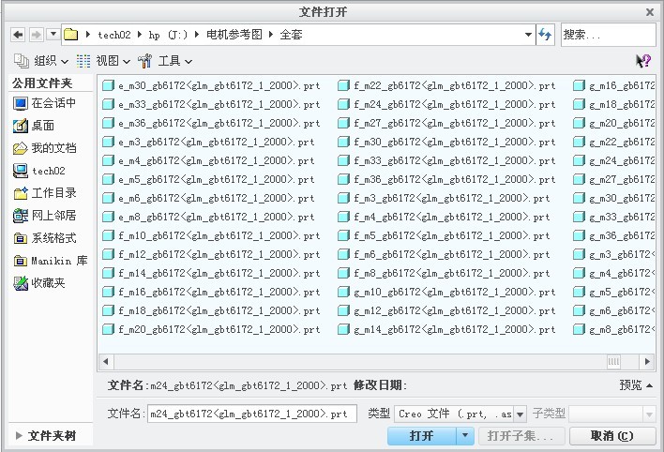Expand the 预览 preview panel
Image resolution: width=664 pixels, height=452 pixels.
pos(636,385)
